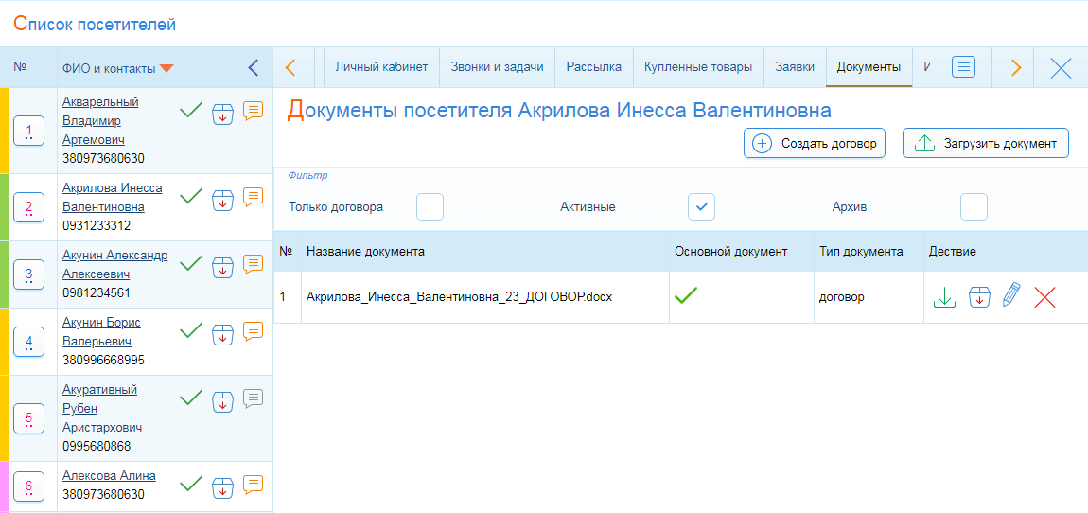Viewport: 1088px width, 513px height.
Task: Tick the Архив filter checkbox
Action: tap(974, 206)
